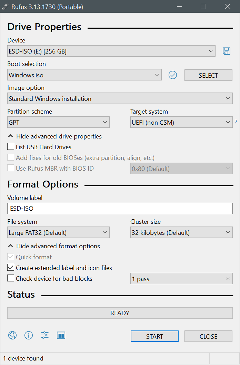Click the READY status progress bar

click(120, 313)
